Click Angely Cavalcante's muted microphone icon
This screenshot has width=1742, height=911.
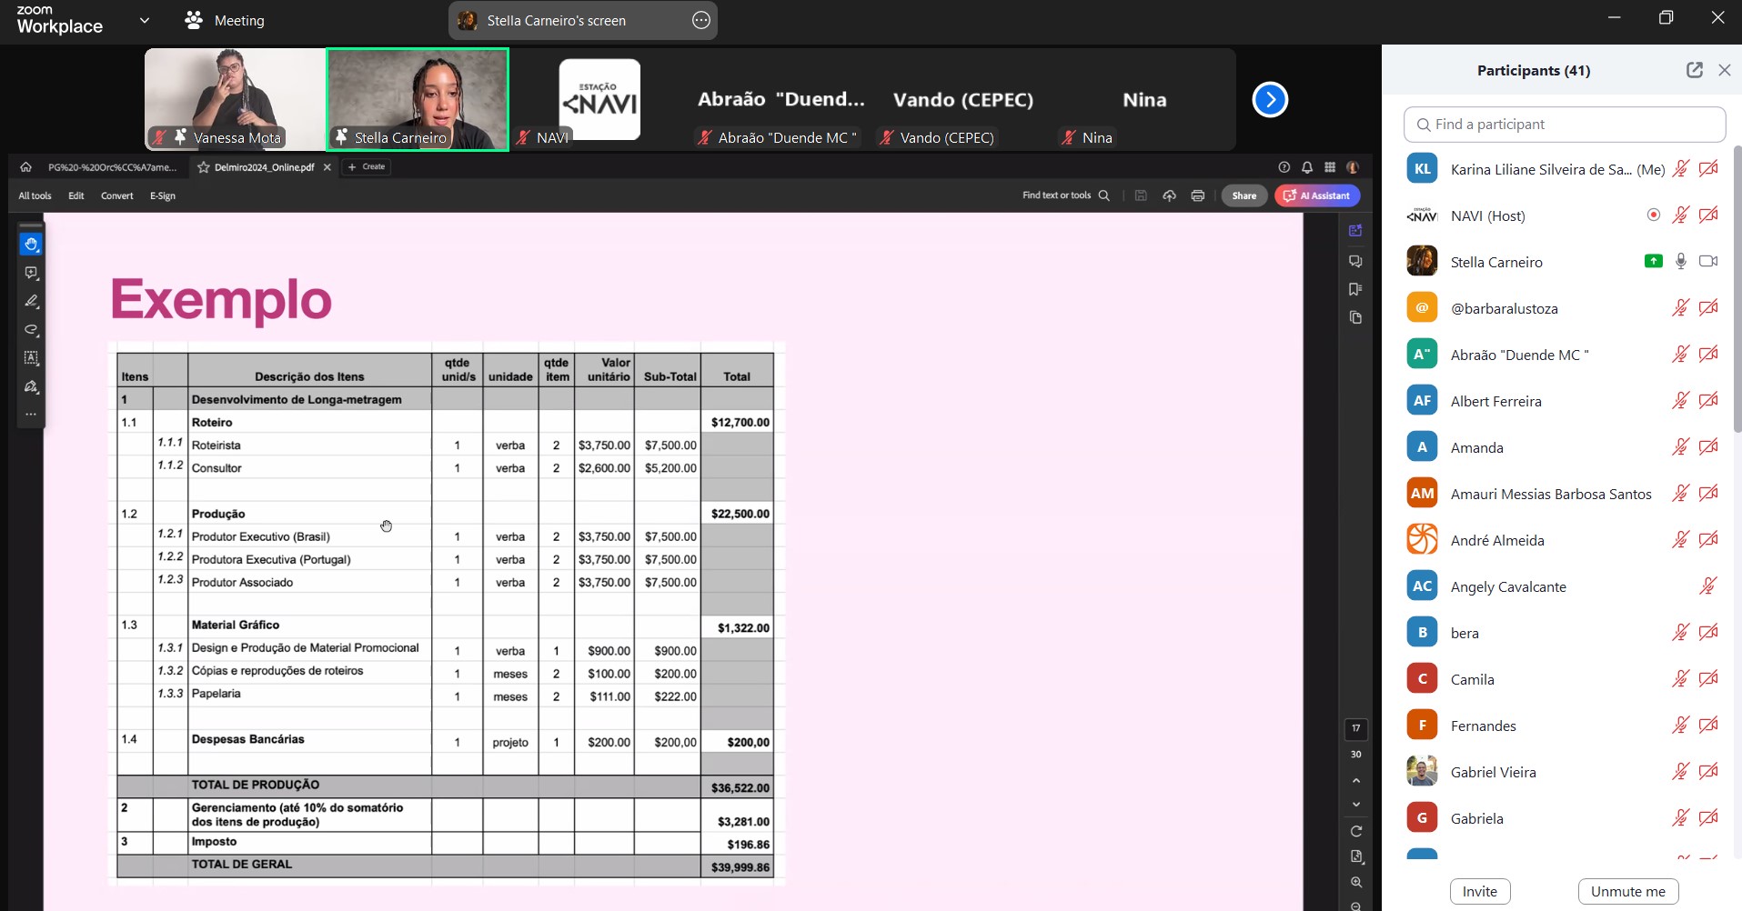[x=1707, y=586]
